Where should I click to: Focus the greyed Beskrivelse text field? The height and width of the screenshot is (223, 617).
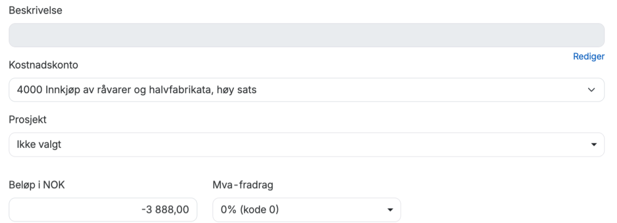[306, 35]
